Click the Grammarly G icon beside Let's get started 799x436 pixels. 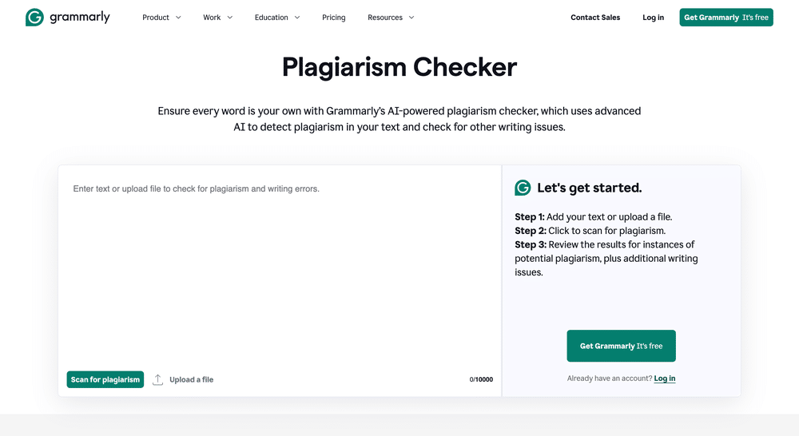pyautogui.click(x=523, y=188)
